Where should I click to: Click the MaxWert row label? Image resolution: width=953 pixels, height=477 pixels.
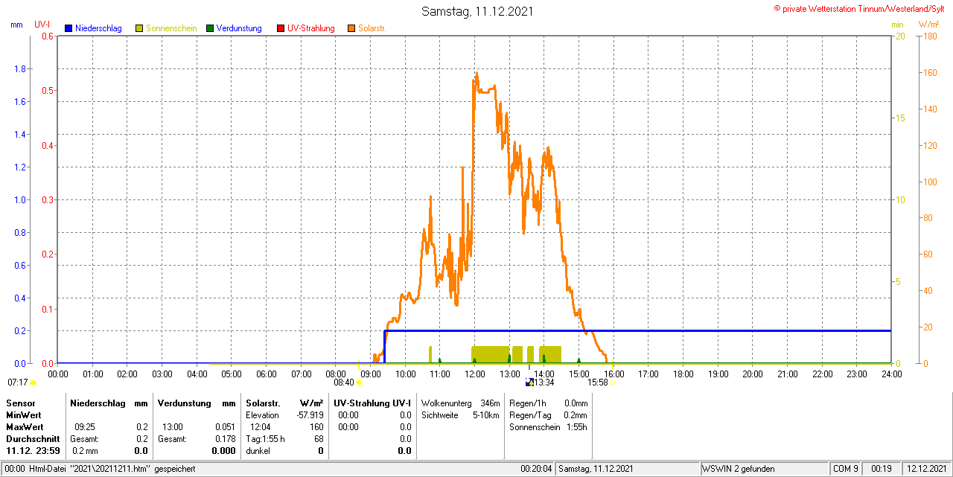[25, 427]
